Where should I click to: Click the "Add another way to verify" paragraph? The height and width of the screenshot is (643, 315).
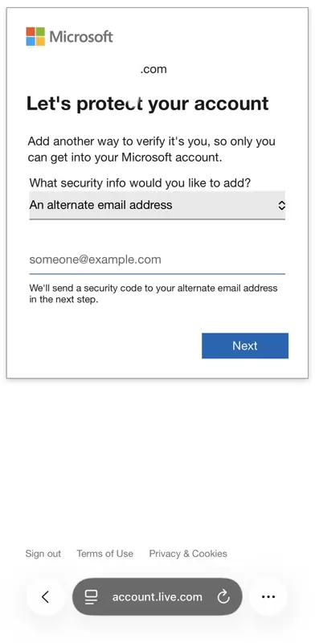[151, 149]
